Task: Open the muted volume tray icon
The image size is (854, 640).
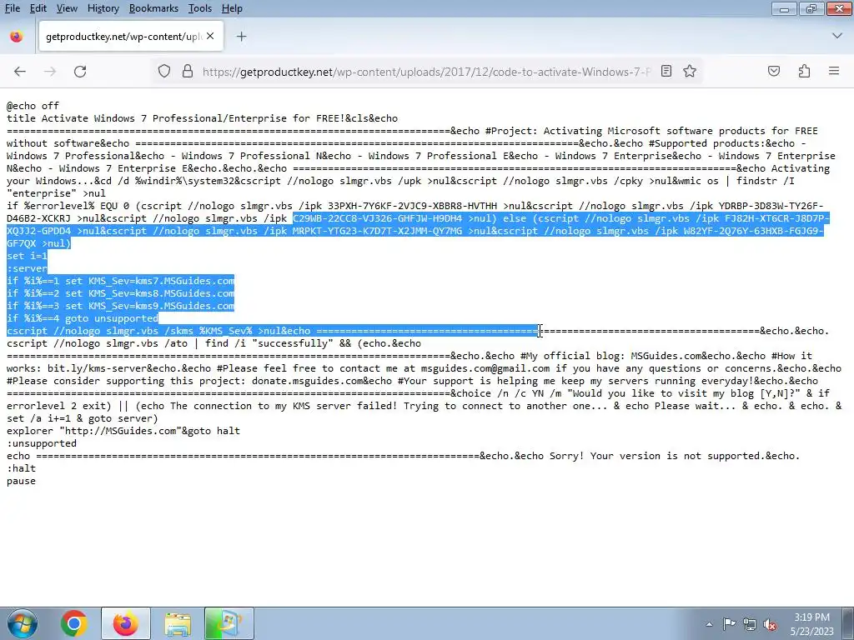Action: (x=770, y=624)
